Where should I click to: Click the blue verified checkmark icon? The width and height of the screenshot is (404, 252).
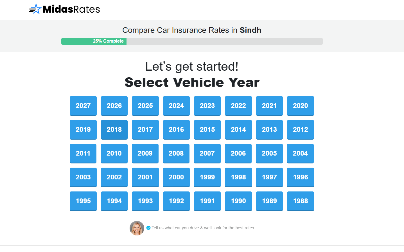coord(148,228)
